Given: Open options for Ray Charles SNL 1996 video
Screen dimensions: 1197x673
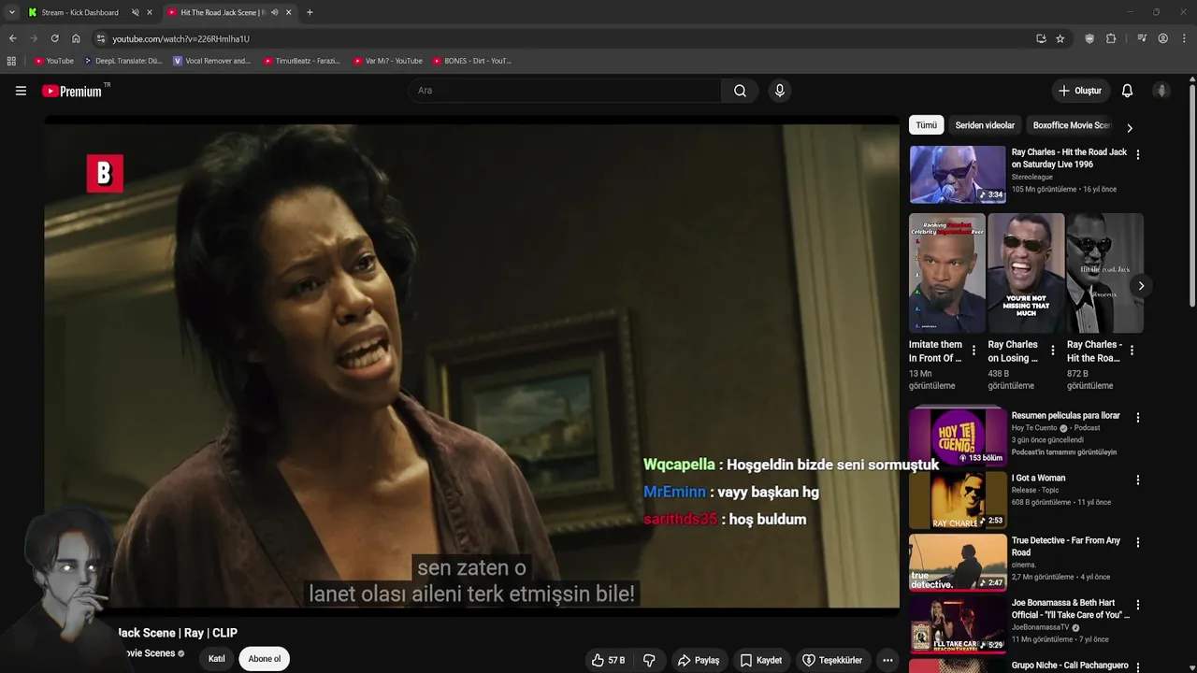Looking at the screenshot, I should (1138, 154).
